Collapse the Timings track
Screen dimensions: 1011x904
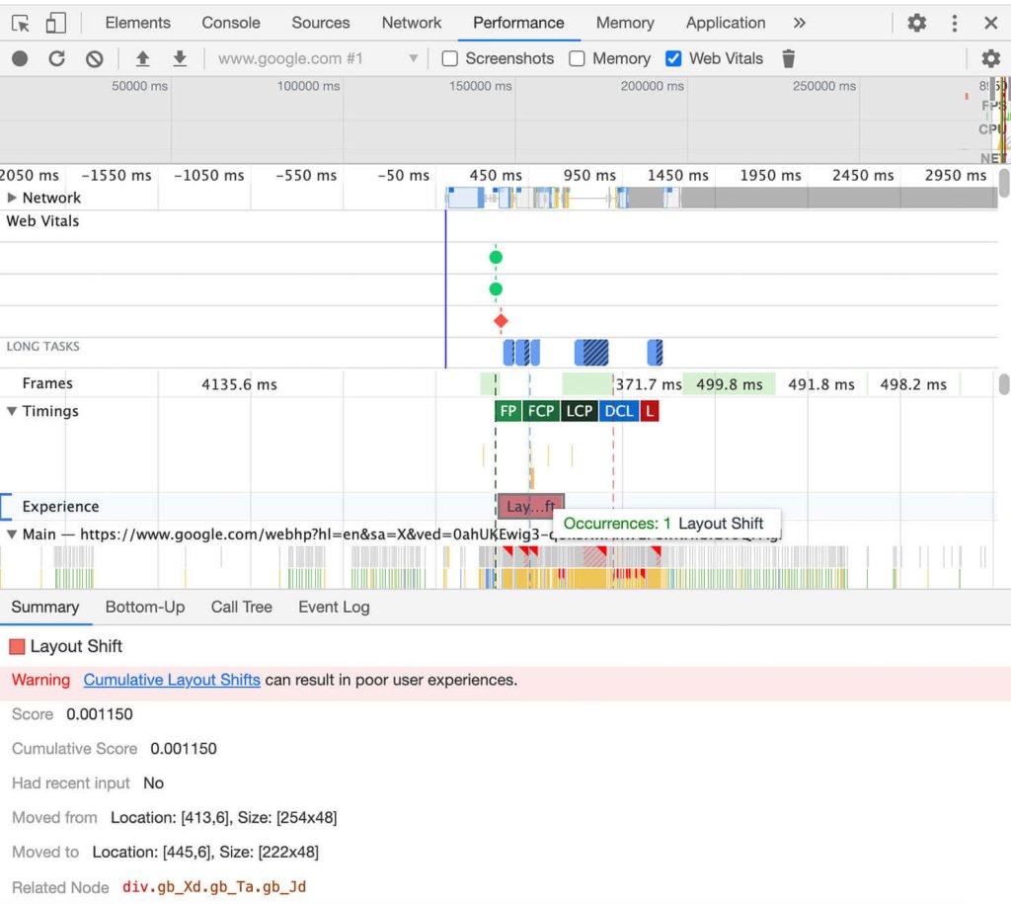click(12, 411)
